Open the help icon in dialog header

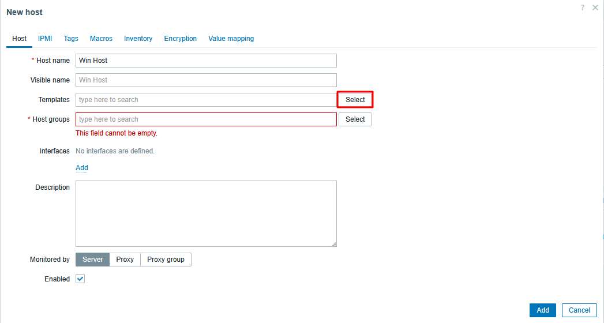[583, 7]
